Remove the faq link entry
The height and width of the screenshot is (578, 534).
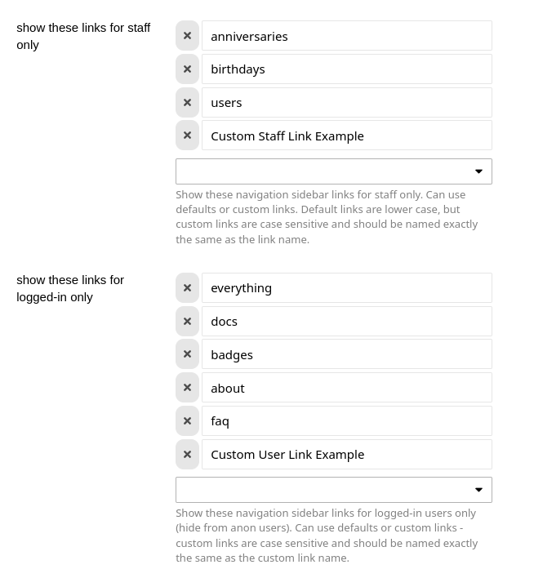[x=187, y=421]
